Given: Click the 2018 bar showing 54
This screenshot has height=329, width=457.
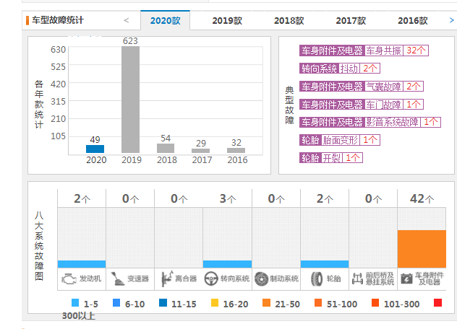Looking at the screenshot, I should 166,149.
